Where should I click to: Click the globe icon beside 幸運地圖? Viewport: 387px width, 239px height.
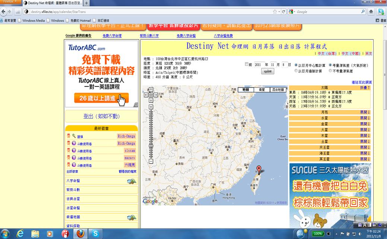131,217
